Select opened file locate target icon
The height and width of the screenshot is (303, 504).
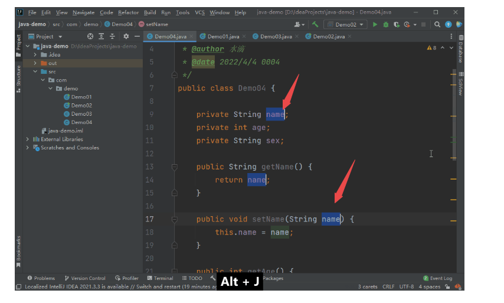click(x=90, y=37)
